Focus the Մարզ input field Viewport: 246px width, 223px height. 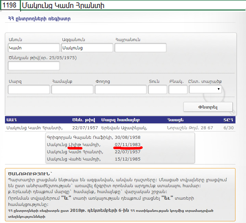29,89
